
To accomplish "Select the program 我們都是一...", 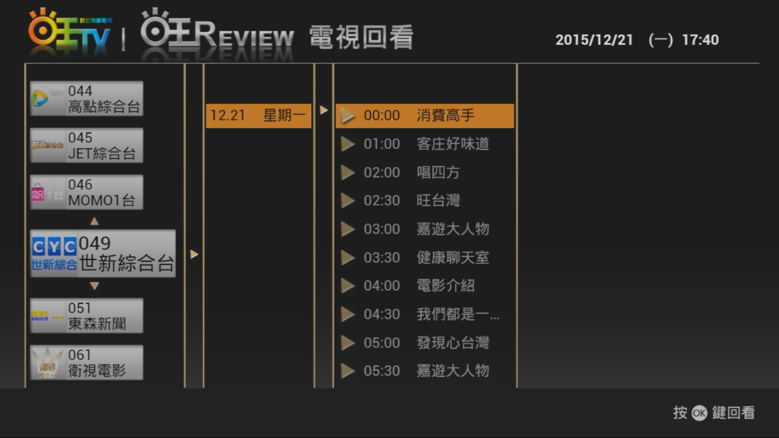I will coord(425,314).
